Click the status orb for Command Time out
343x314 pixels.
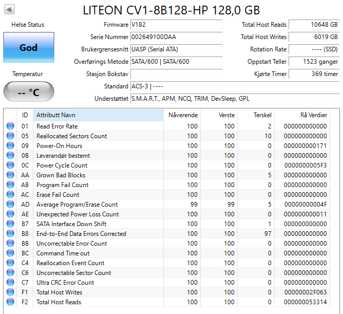click(x=10, y=253)
